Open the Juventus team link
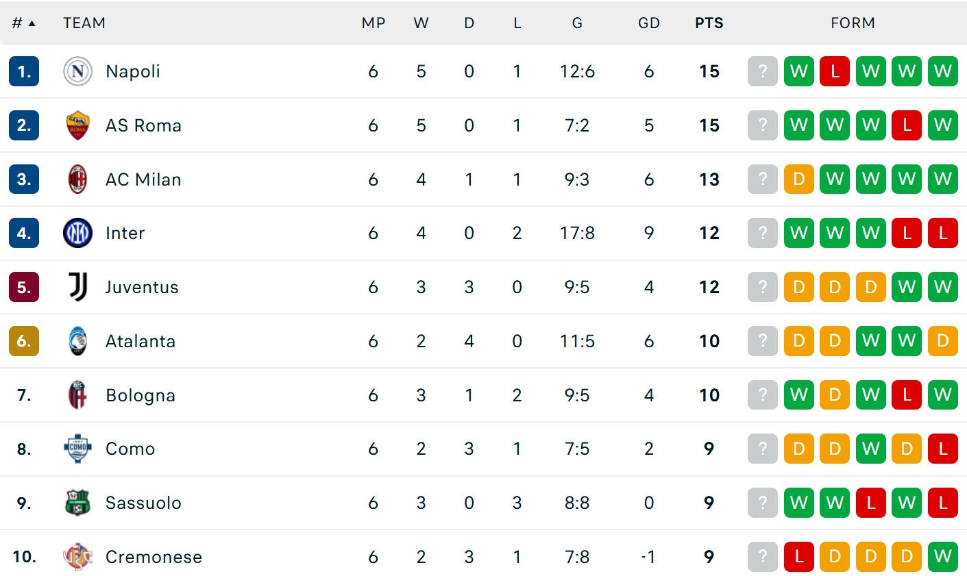 (x=142, y=287)
